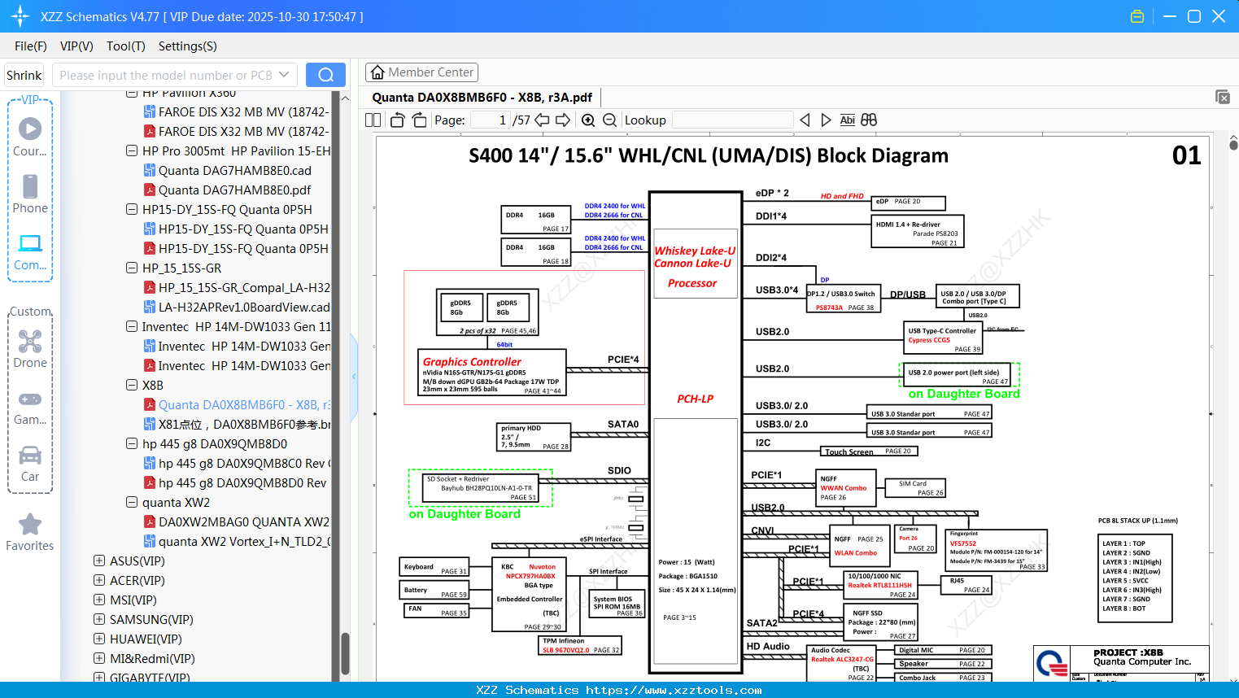The width and height of the screenshot is (1239, 698).
Task: Open Phone category in sidebar
Action: (30, 194)
